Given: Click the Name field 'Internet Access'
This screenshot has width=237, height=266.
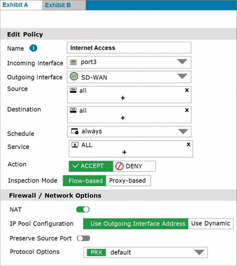Looking at the screenshot, I should 129,48.
